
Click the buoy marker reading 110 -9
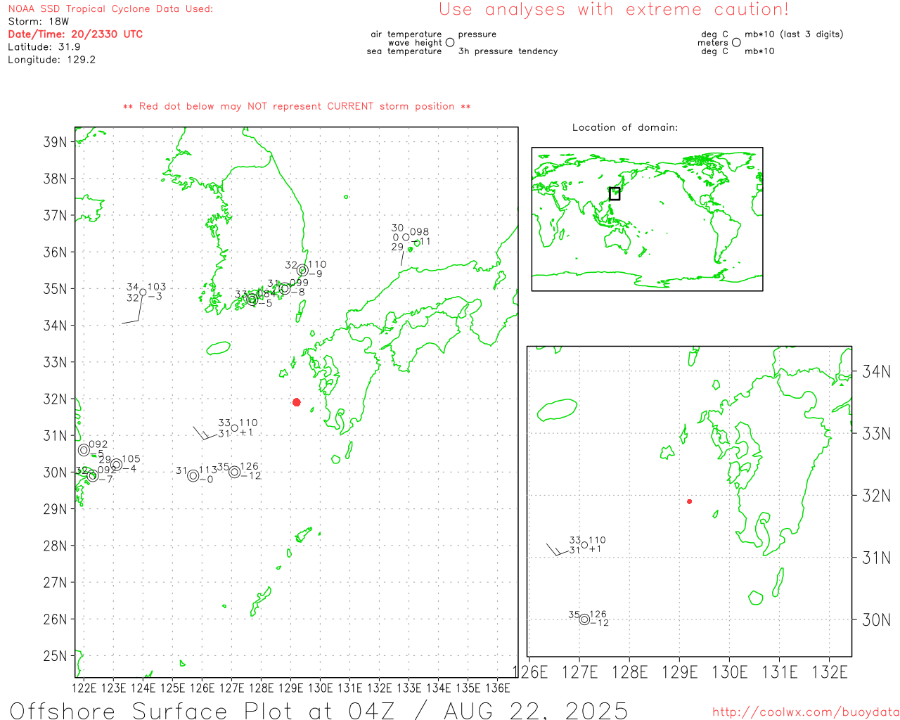pyautogui.click(x=302, y=270)
